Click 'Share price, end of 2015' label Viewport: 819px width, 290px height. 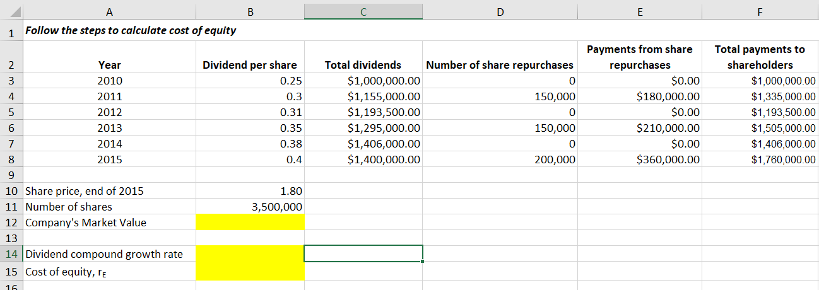[84, 191]
